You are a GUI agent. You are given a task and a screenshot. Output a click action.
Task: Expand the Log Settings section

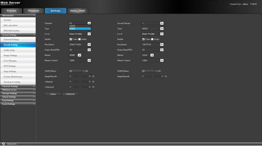click(18, 101)
